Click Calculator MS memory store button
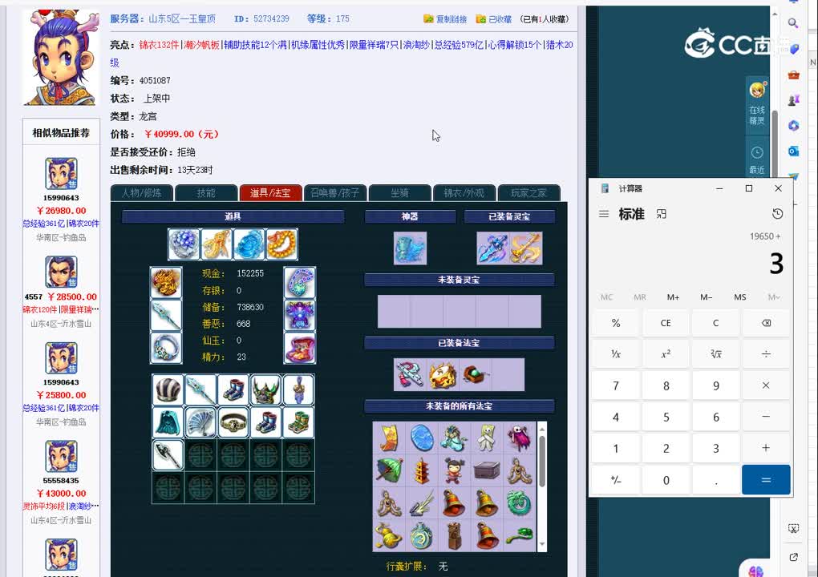The image size is (818, 577). click(x=739, y=297)
